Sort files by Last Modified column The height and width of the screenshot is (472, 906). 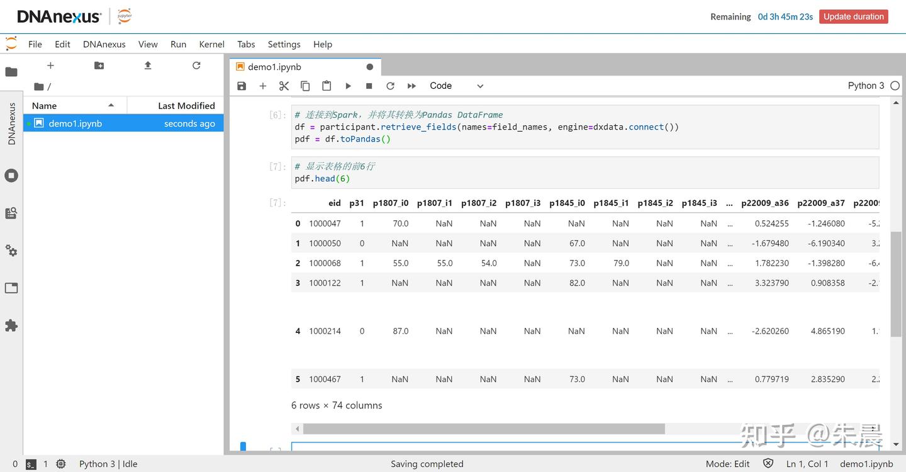click(x=186, y=106)
